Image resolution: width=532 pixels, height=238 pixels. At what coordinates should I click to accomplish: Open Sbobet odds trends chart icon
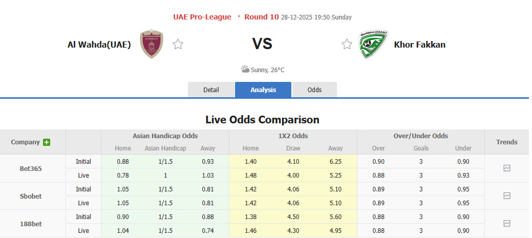pos(507,196)
